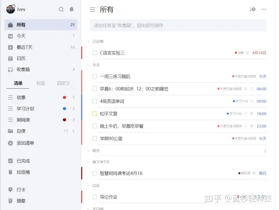
Task: Open the 日历 calendar icon
Action: [10, 59]
